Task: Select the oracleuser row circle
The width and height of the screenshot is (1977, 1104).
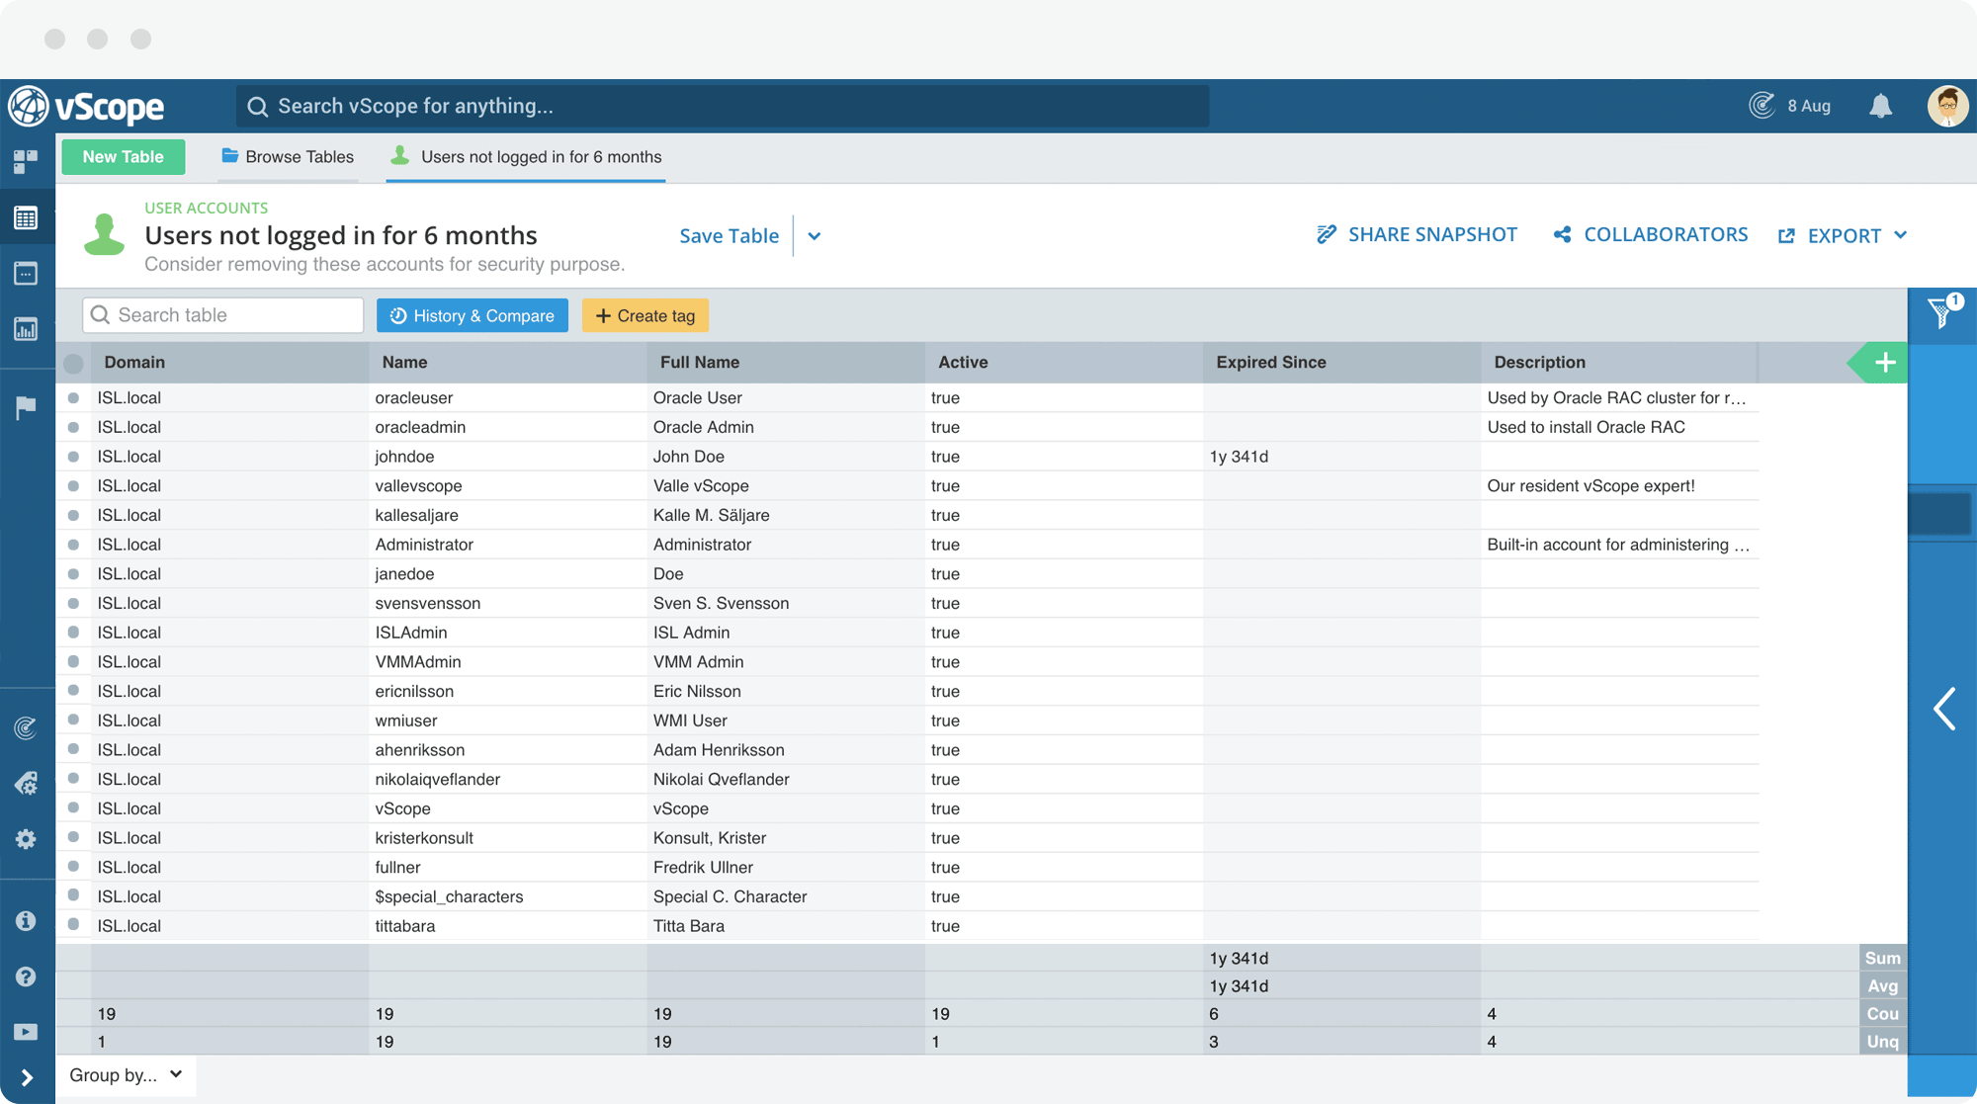Action: [73, 397]
